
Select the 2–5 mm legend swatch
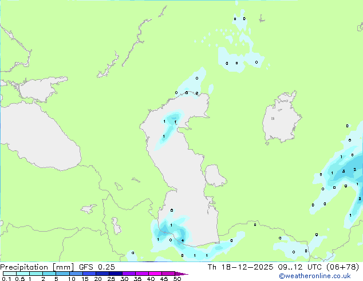tap(49, 274)
